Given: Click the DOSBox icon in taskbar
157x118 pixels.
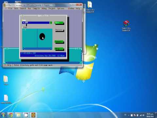Looking at the screenshot, I should tap(33, 115).
